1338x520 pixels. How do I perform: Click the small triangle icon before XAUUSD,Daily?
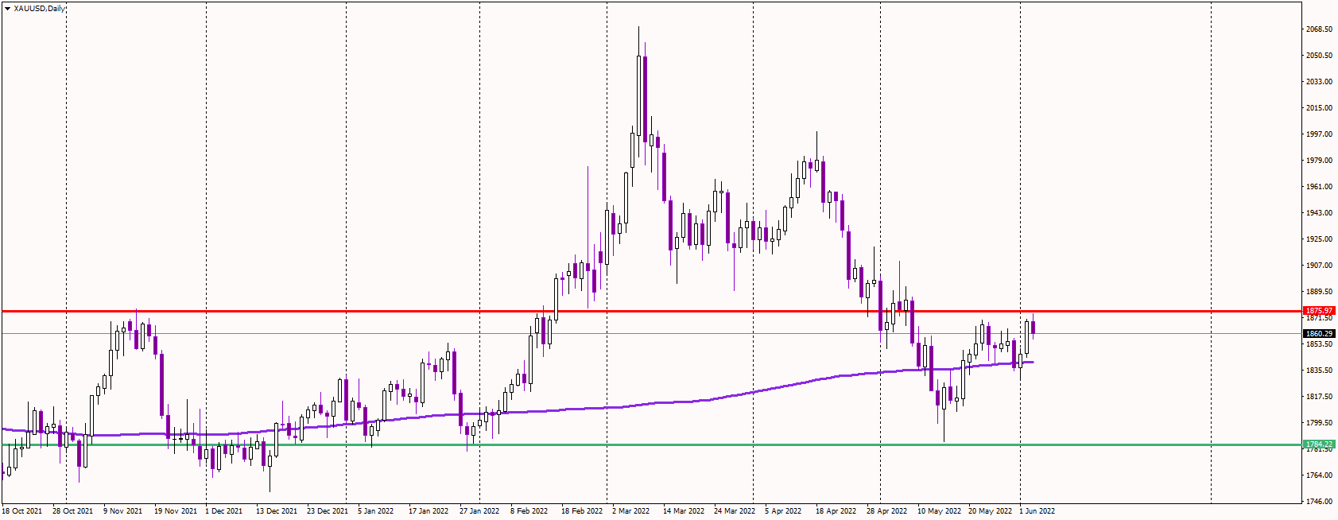7,8
